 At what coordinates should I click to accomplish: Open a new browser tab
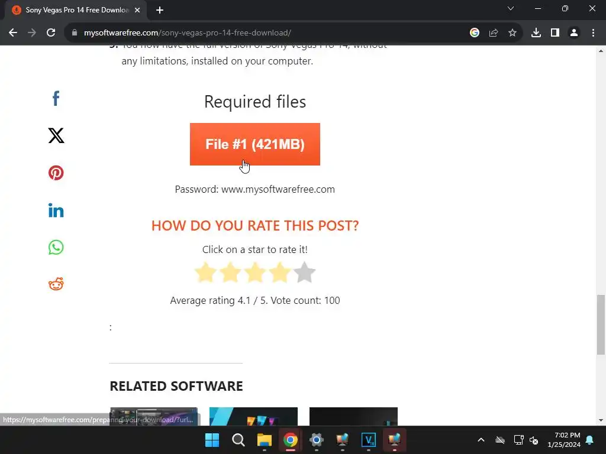160,11
